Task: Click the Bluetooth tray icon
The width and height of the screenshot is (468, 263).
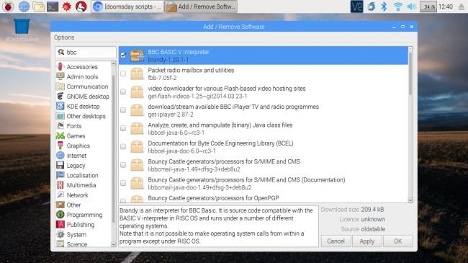Action: pyautogui.click(x=384, y=6)
